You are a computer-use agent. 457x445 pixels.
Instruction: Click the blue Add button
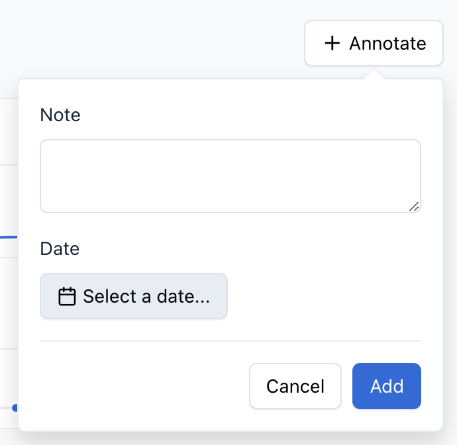pyautogui.click(x=387, y=386)
